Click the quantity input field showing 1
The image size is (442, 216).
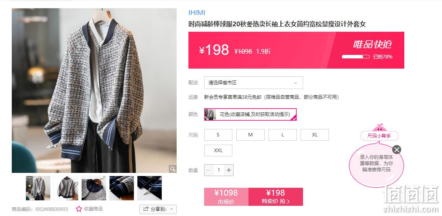(219, 170)
